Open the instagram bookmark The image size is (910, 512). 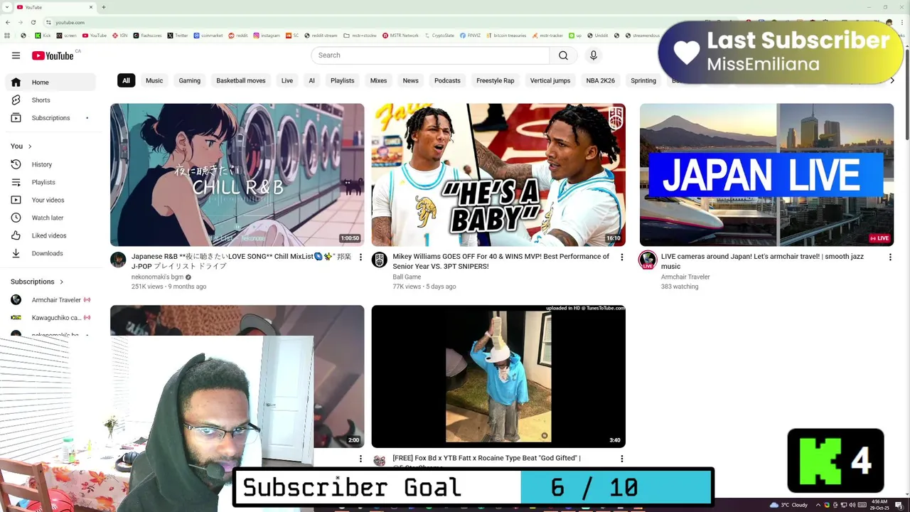pos(267,35)
